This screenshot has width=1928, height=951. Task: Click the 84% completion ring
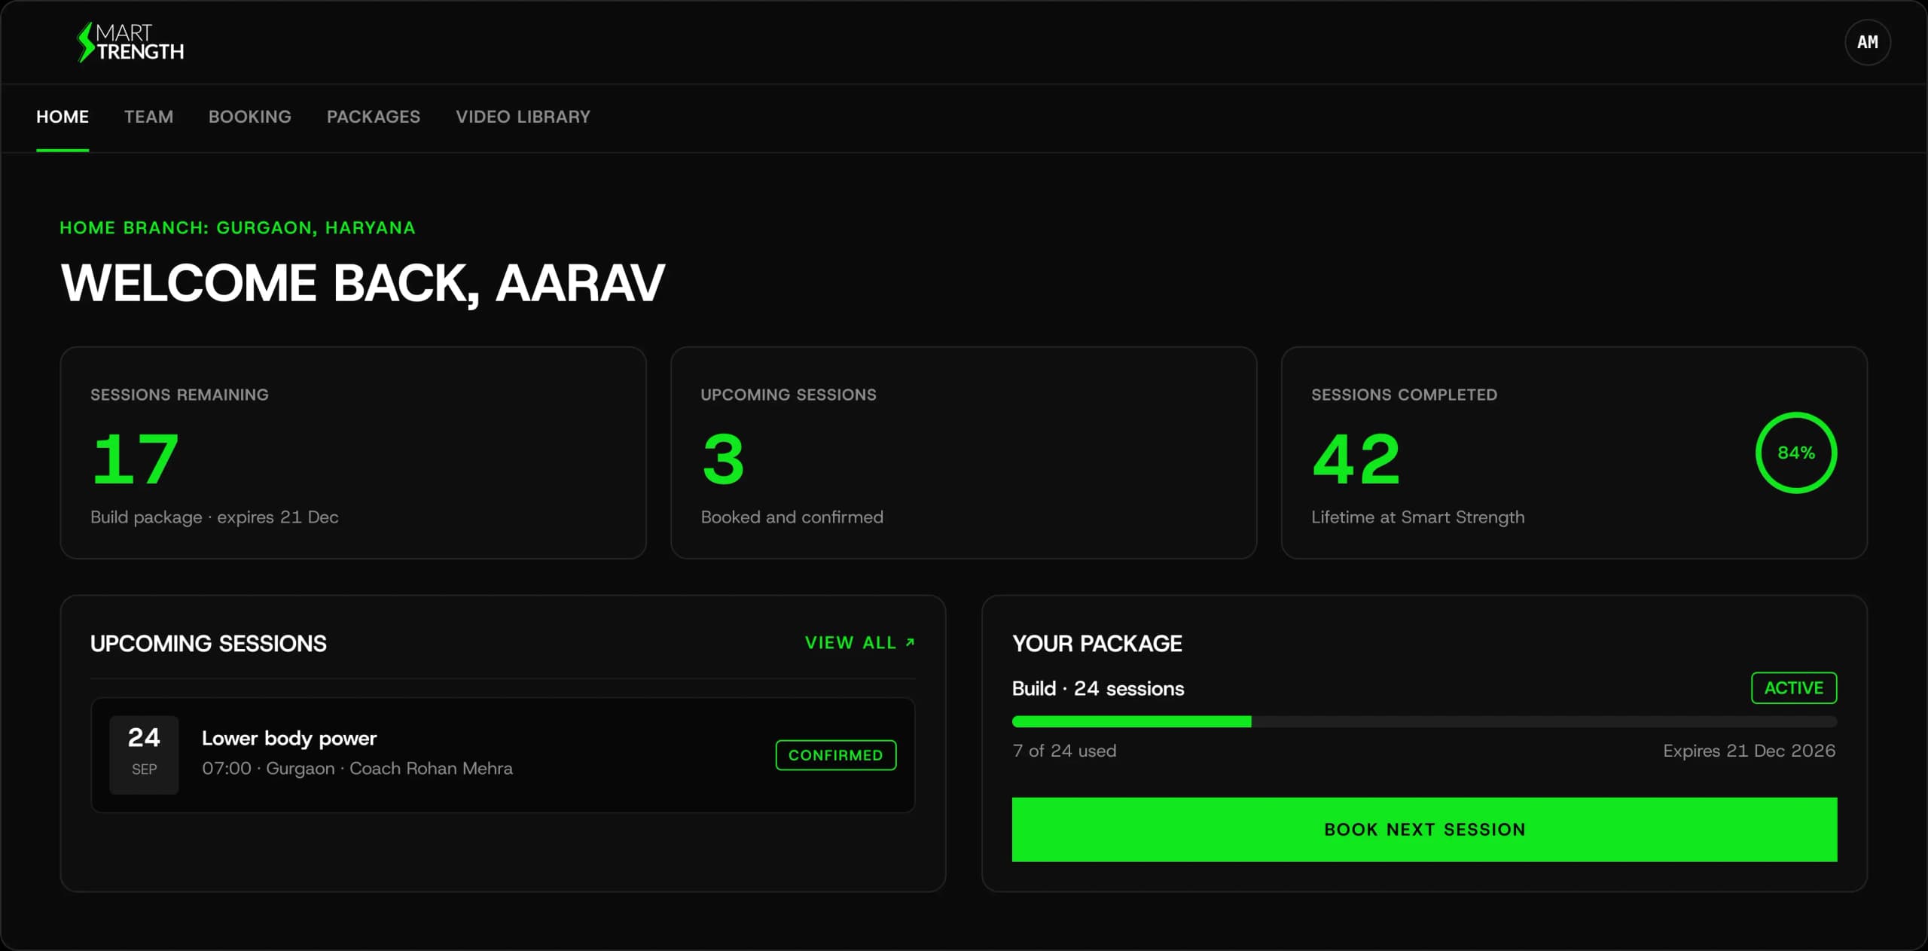(1795, 453)
